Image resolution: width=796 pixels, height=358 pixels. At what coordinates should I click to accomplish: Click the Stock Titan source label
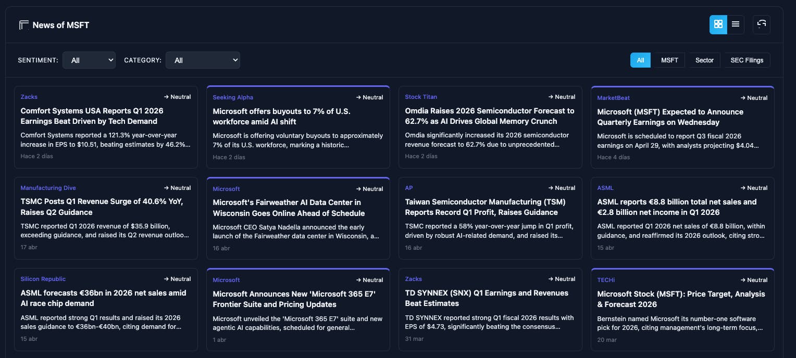pyautogui.click(x=421, y=97)
